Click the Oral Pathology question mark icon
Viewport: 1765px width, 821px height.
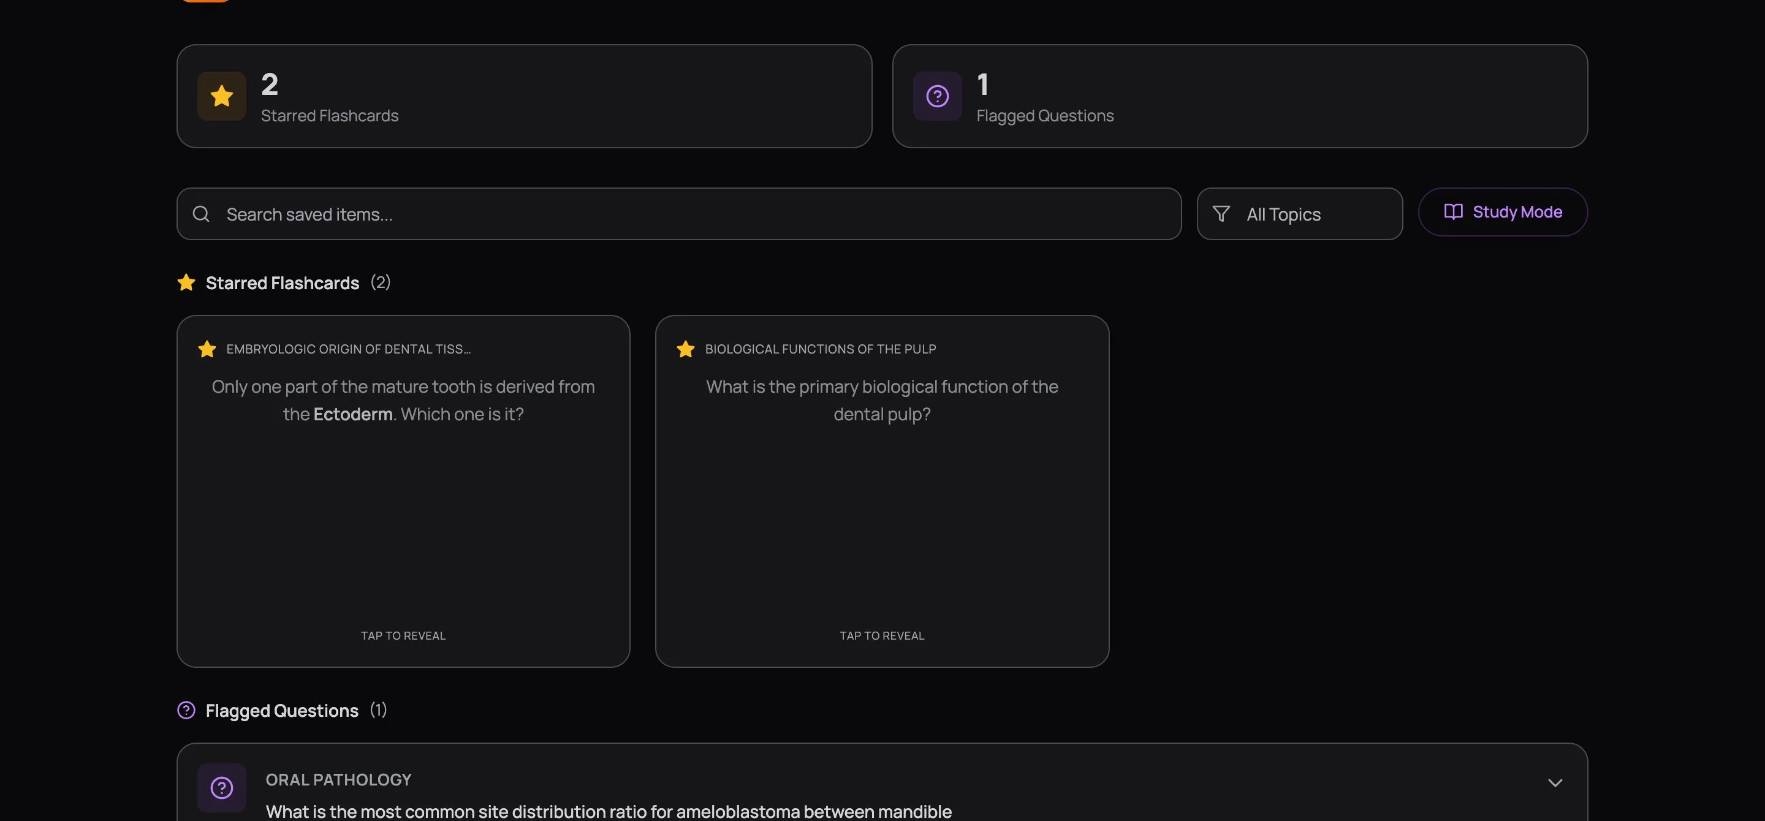point(221,787)
